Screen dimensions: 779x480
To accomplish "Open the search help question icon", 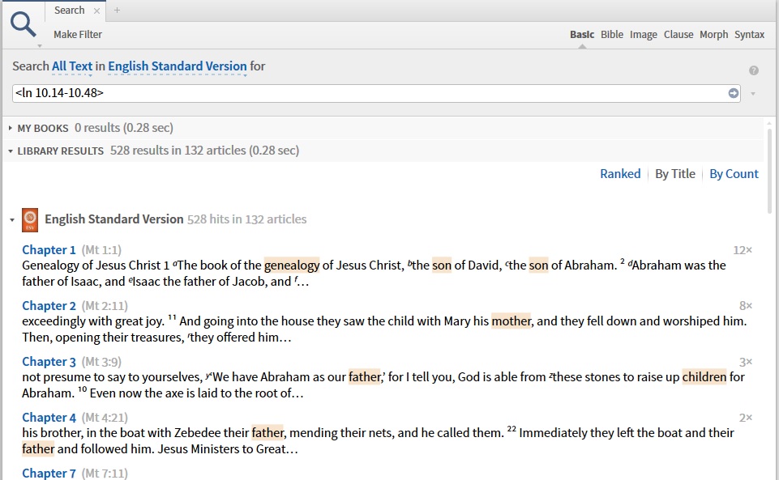I will pos(754,70).
